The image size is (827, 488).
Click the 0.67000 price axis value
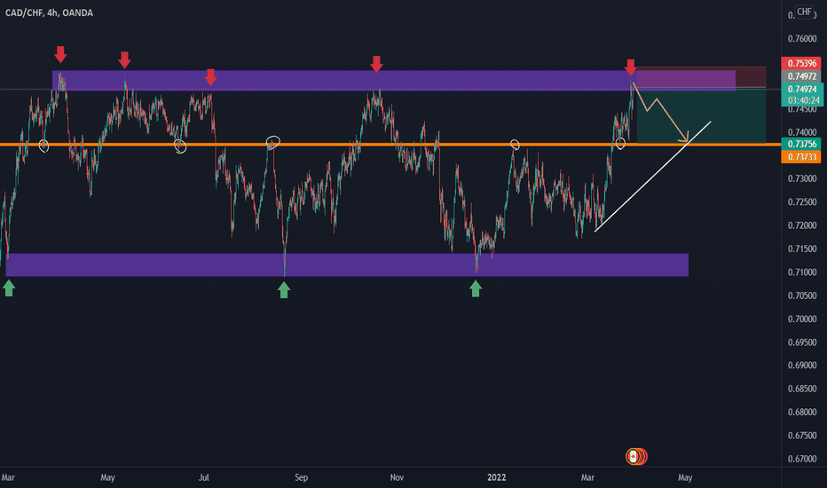coord(801,459)
